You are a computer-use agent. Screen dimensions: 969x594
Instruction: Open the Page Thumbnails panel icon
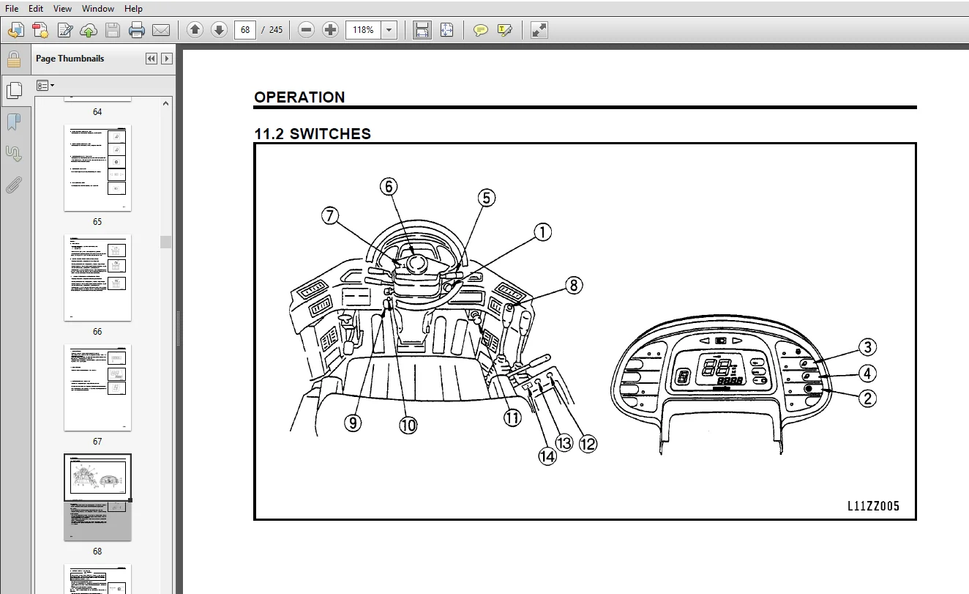pos(14,90)
